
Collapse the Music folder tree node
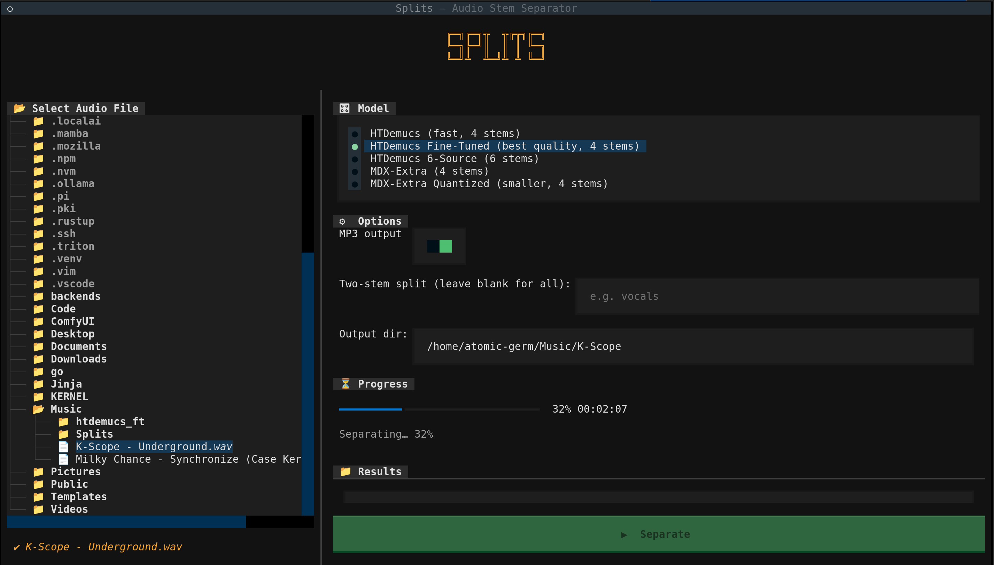(66, 409)
